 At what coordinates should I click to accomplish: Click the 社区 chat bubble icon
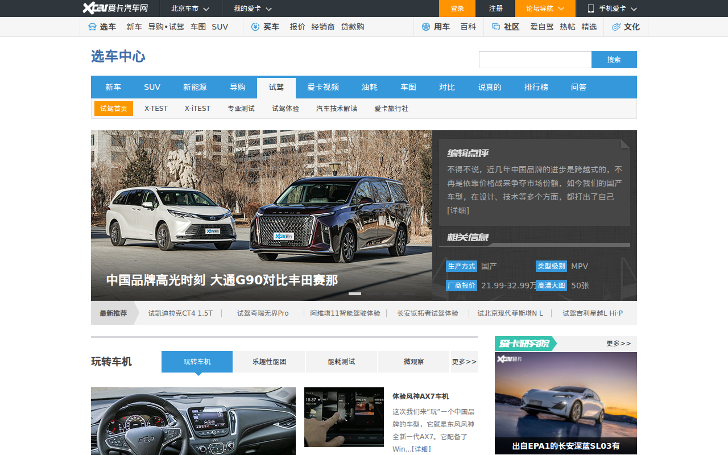click(496, 27)
